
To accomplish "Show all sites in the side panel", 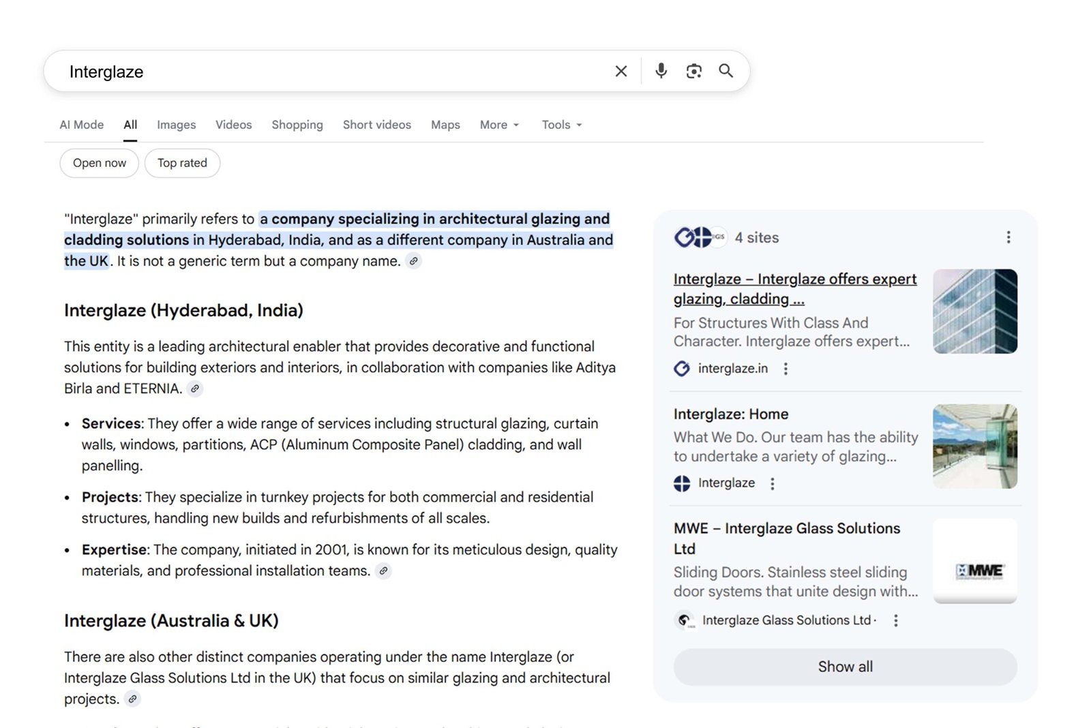I will pyautogui.click(x=844, y=667).
